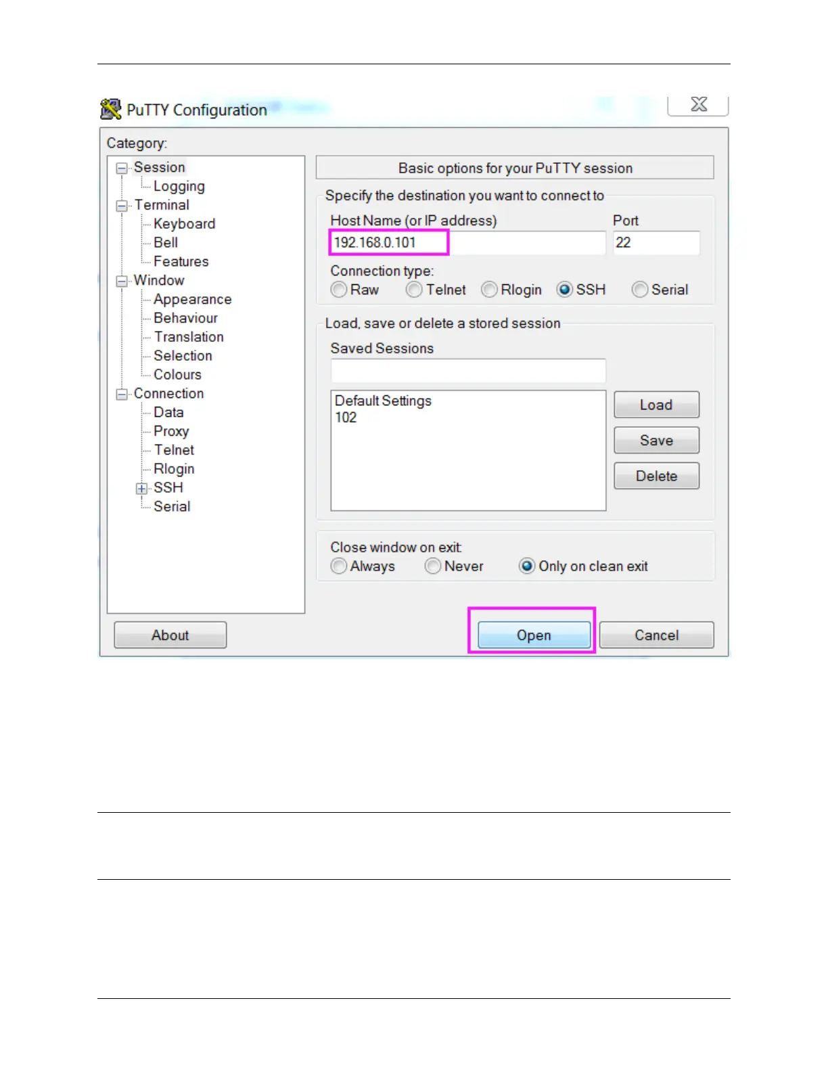Collapse the Terminal tree node
Viewport: 828px width, 1072px height.
coord(122,206)
